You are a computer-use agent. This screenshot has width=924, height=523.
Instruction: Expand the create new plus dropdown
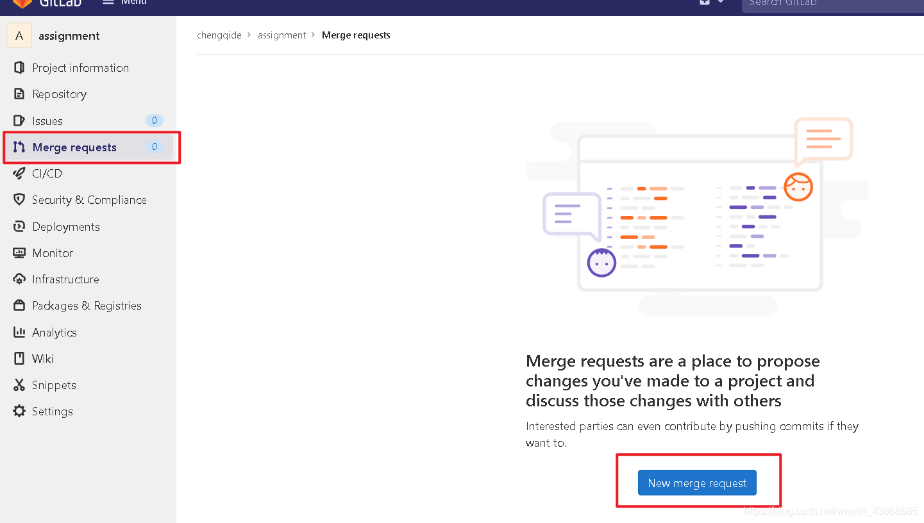click(712, 2)
